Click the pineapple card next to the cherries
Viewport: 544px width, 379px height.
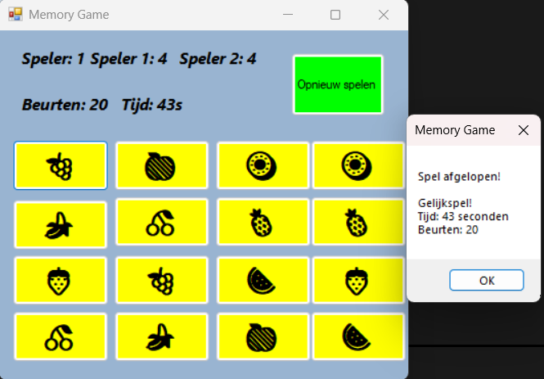tap(263, 222)
